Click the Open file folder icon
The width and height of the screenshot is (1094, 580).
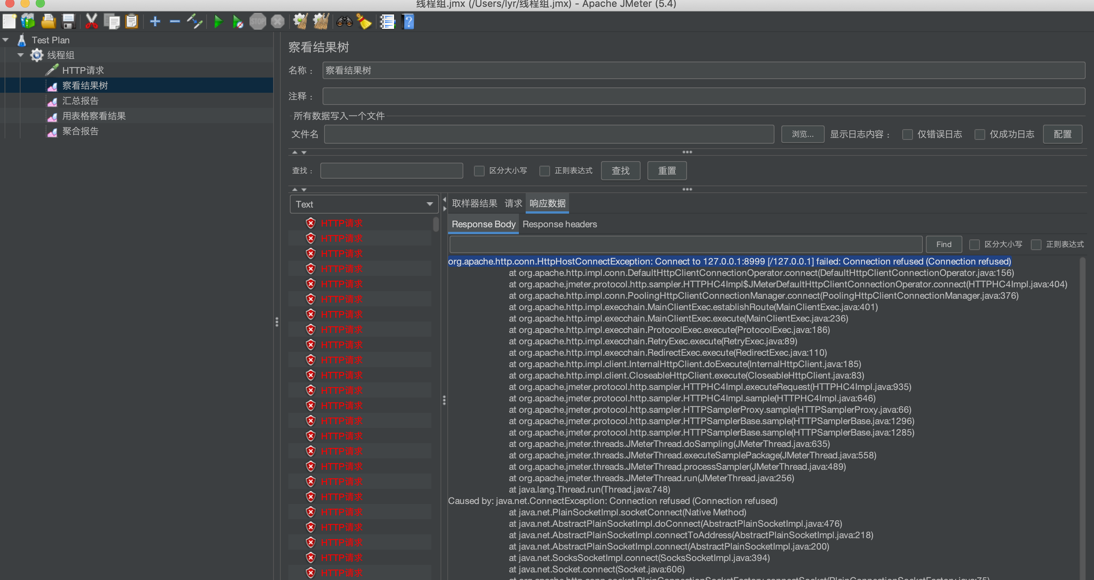pos(48,21)
